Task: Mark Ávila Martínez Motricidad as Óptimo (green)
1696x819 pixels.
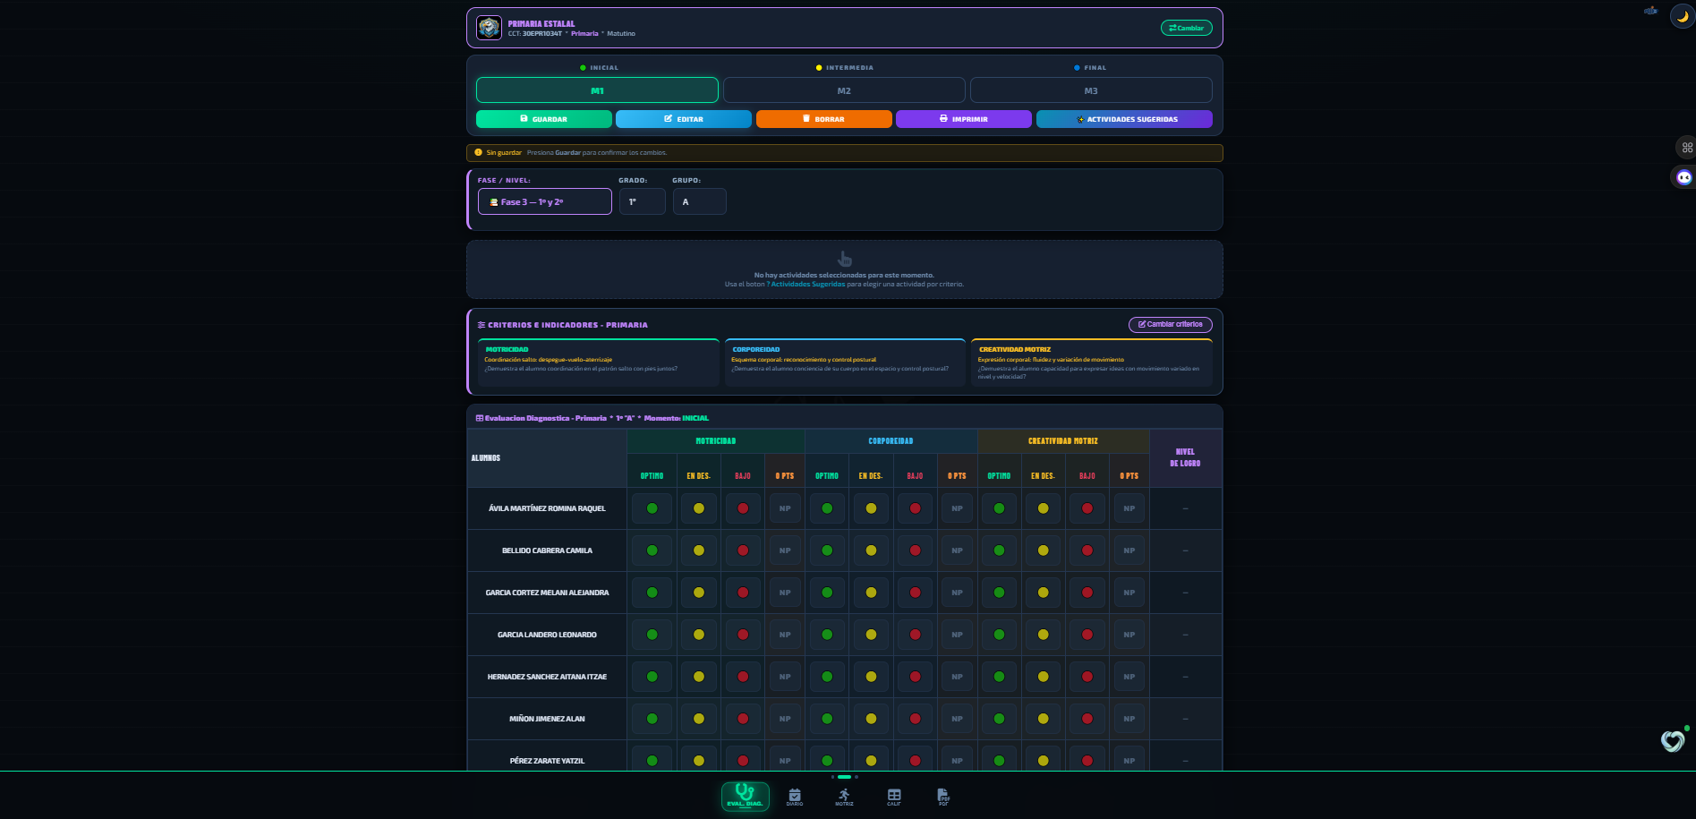Action: [x=652, y=508]
